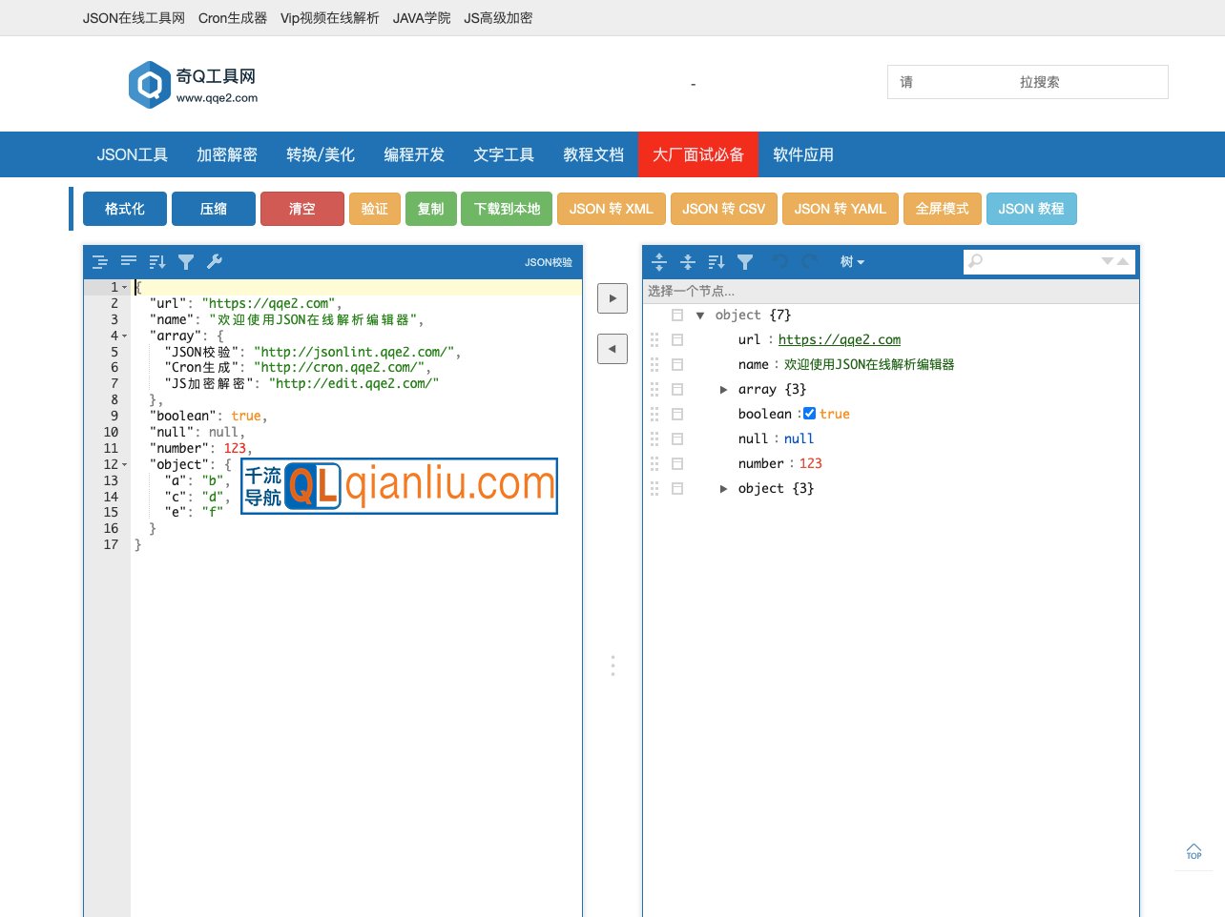
Task: Collapse all fields in tree view
Action: click(x=688, y=262)
